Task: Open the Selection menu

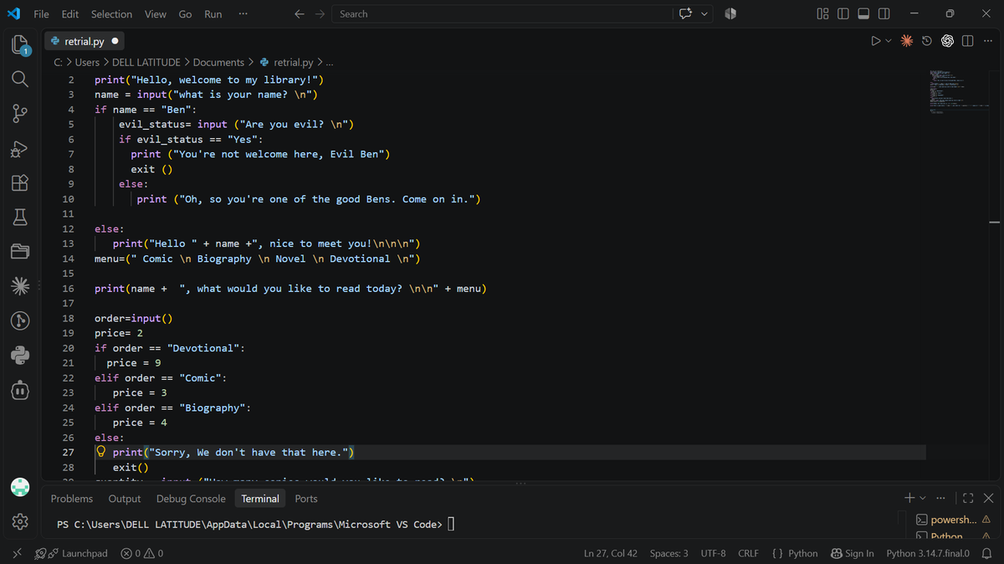Action: pos(111,14)
